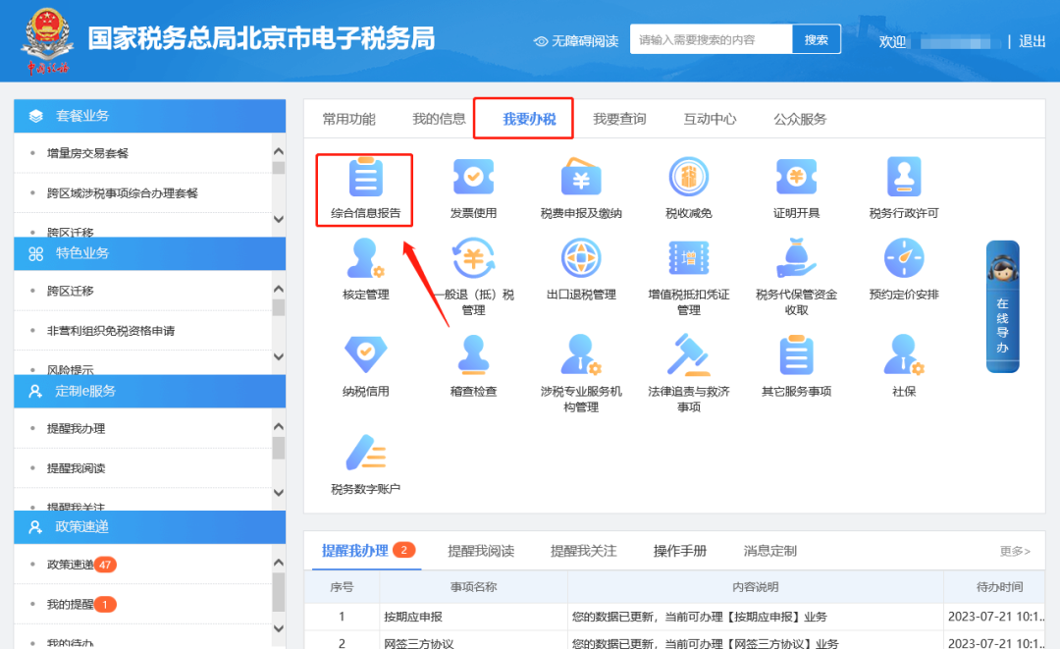
Task: Focus the search content input field
Action: 712,39
